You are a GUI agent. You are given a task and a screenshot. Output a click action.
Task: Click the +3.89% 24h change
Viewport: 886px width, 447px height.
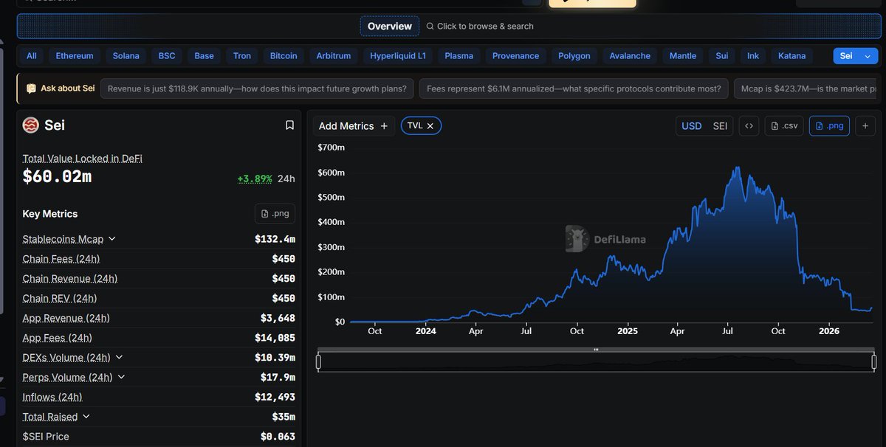click(255, 179)
